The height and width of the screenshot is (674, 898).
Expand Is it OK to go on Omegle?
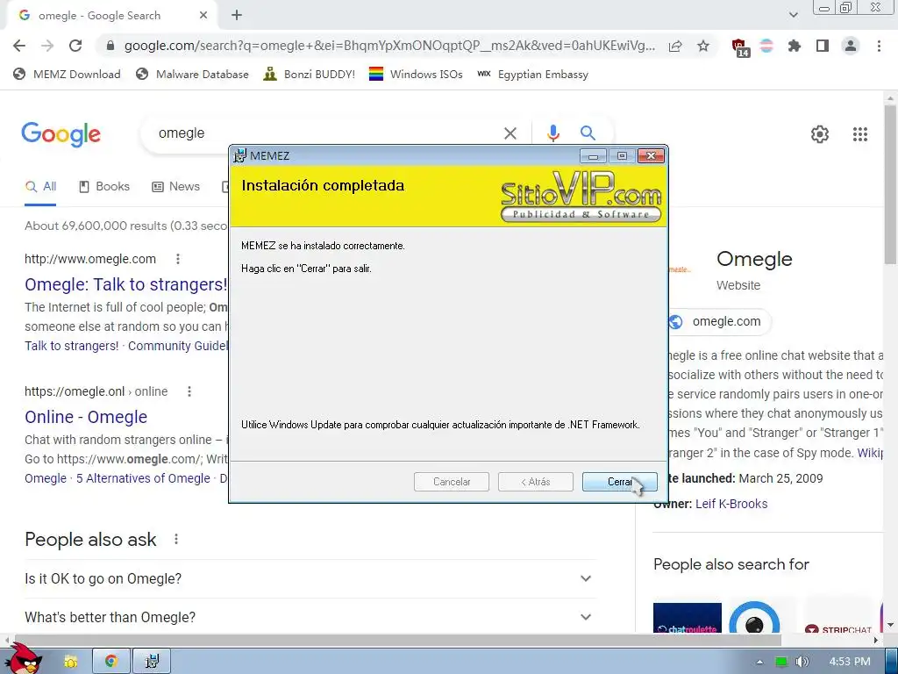pos(310,579)
